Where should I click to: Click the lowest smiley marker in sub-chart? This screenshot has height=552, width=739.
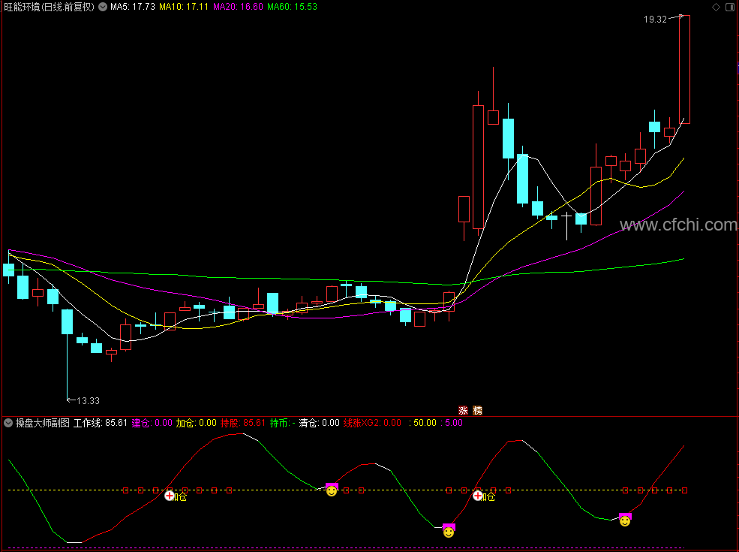tap(449, 532)
